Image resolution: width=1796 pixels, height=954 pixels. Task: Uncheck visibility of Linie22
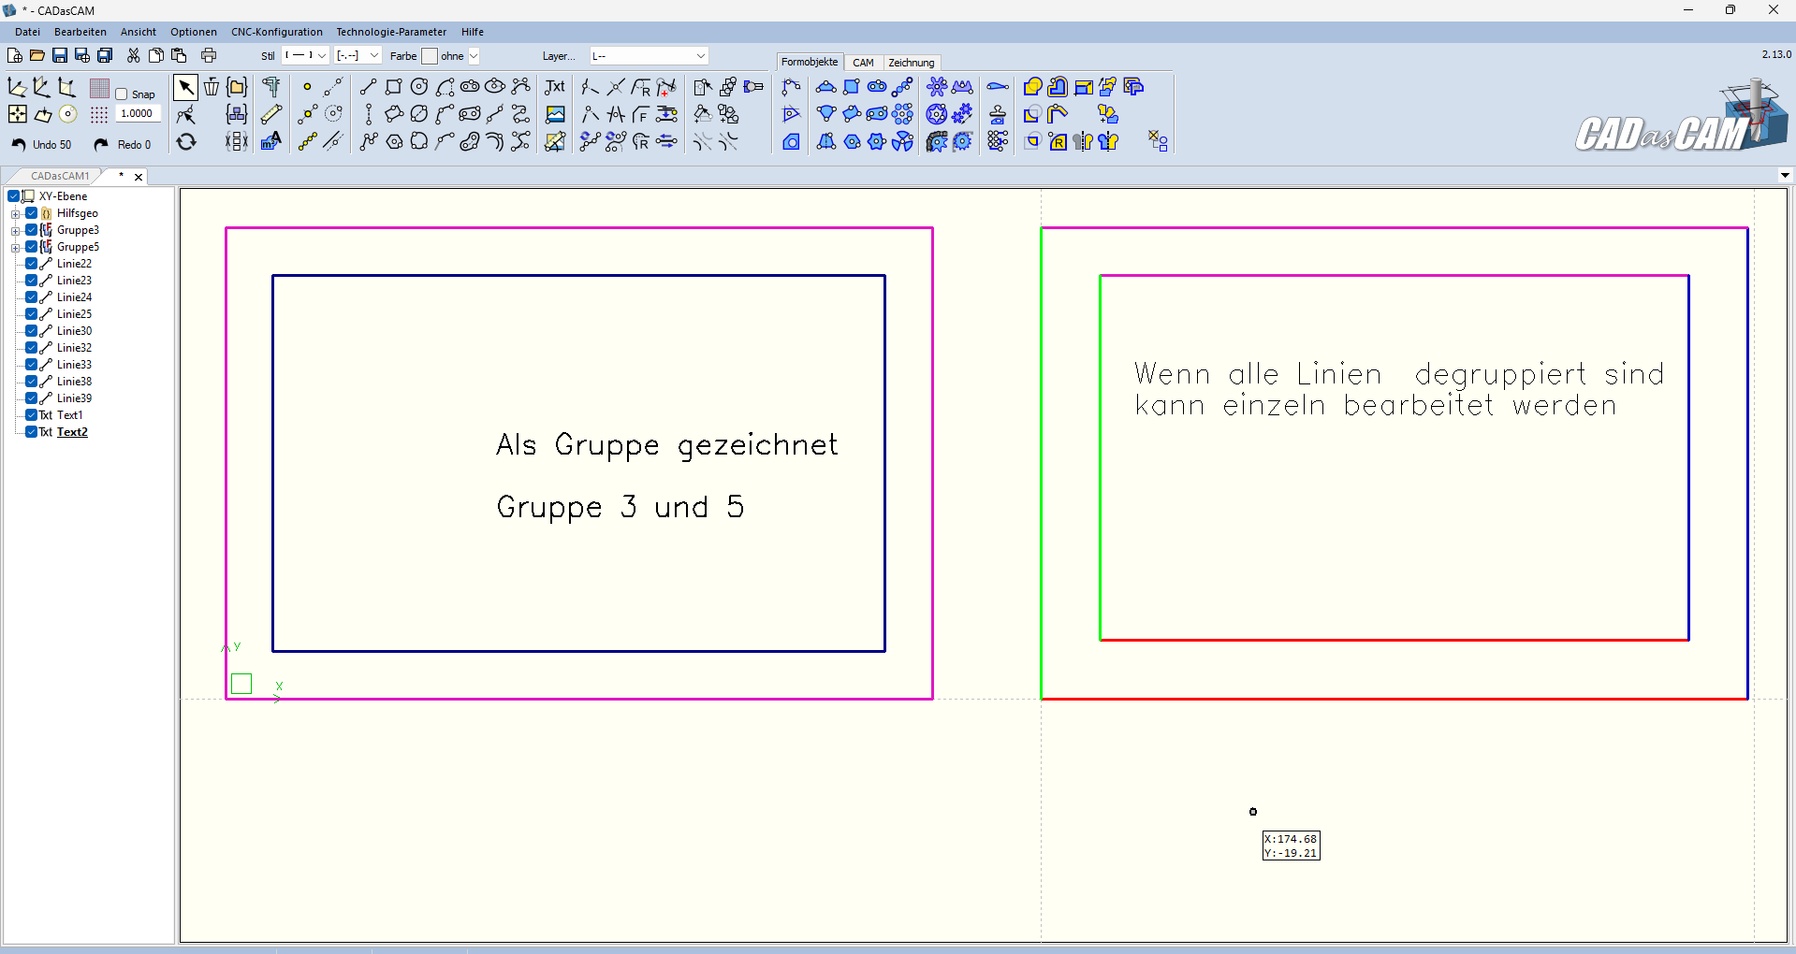pos(32,264)
